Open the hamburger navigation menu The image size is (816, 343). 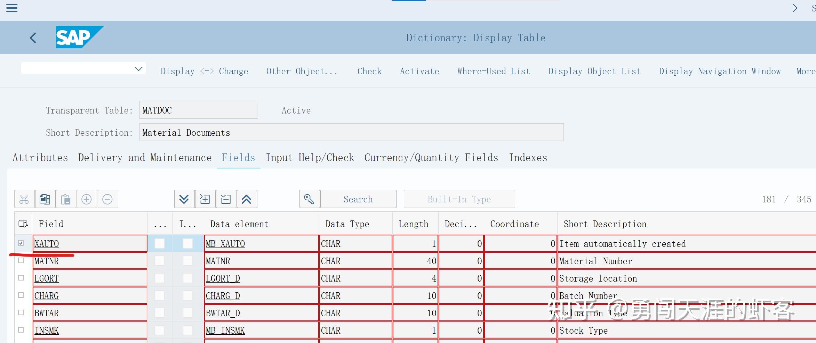(x=11, y=8)
